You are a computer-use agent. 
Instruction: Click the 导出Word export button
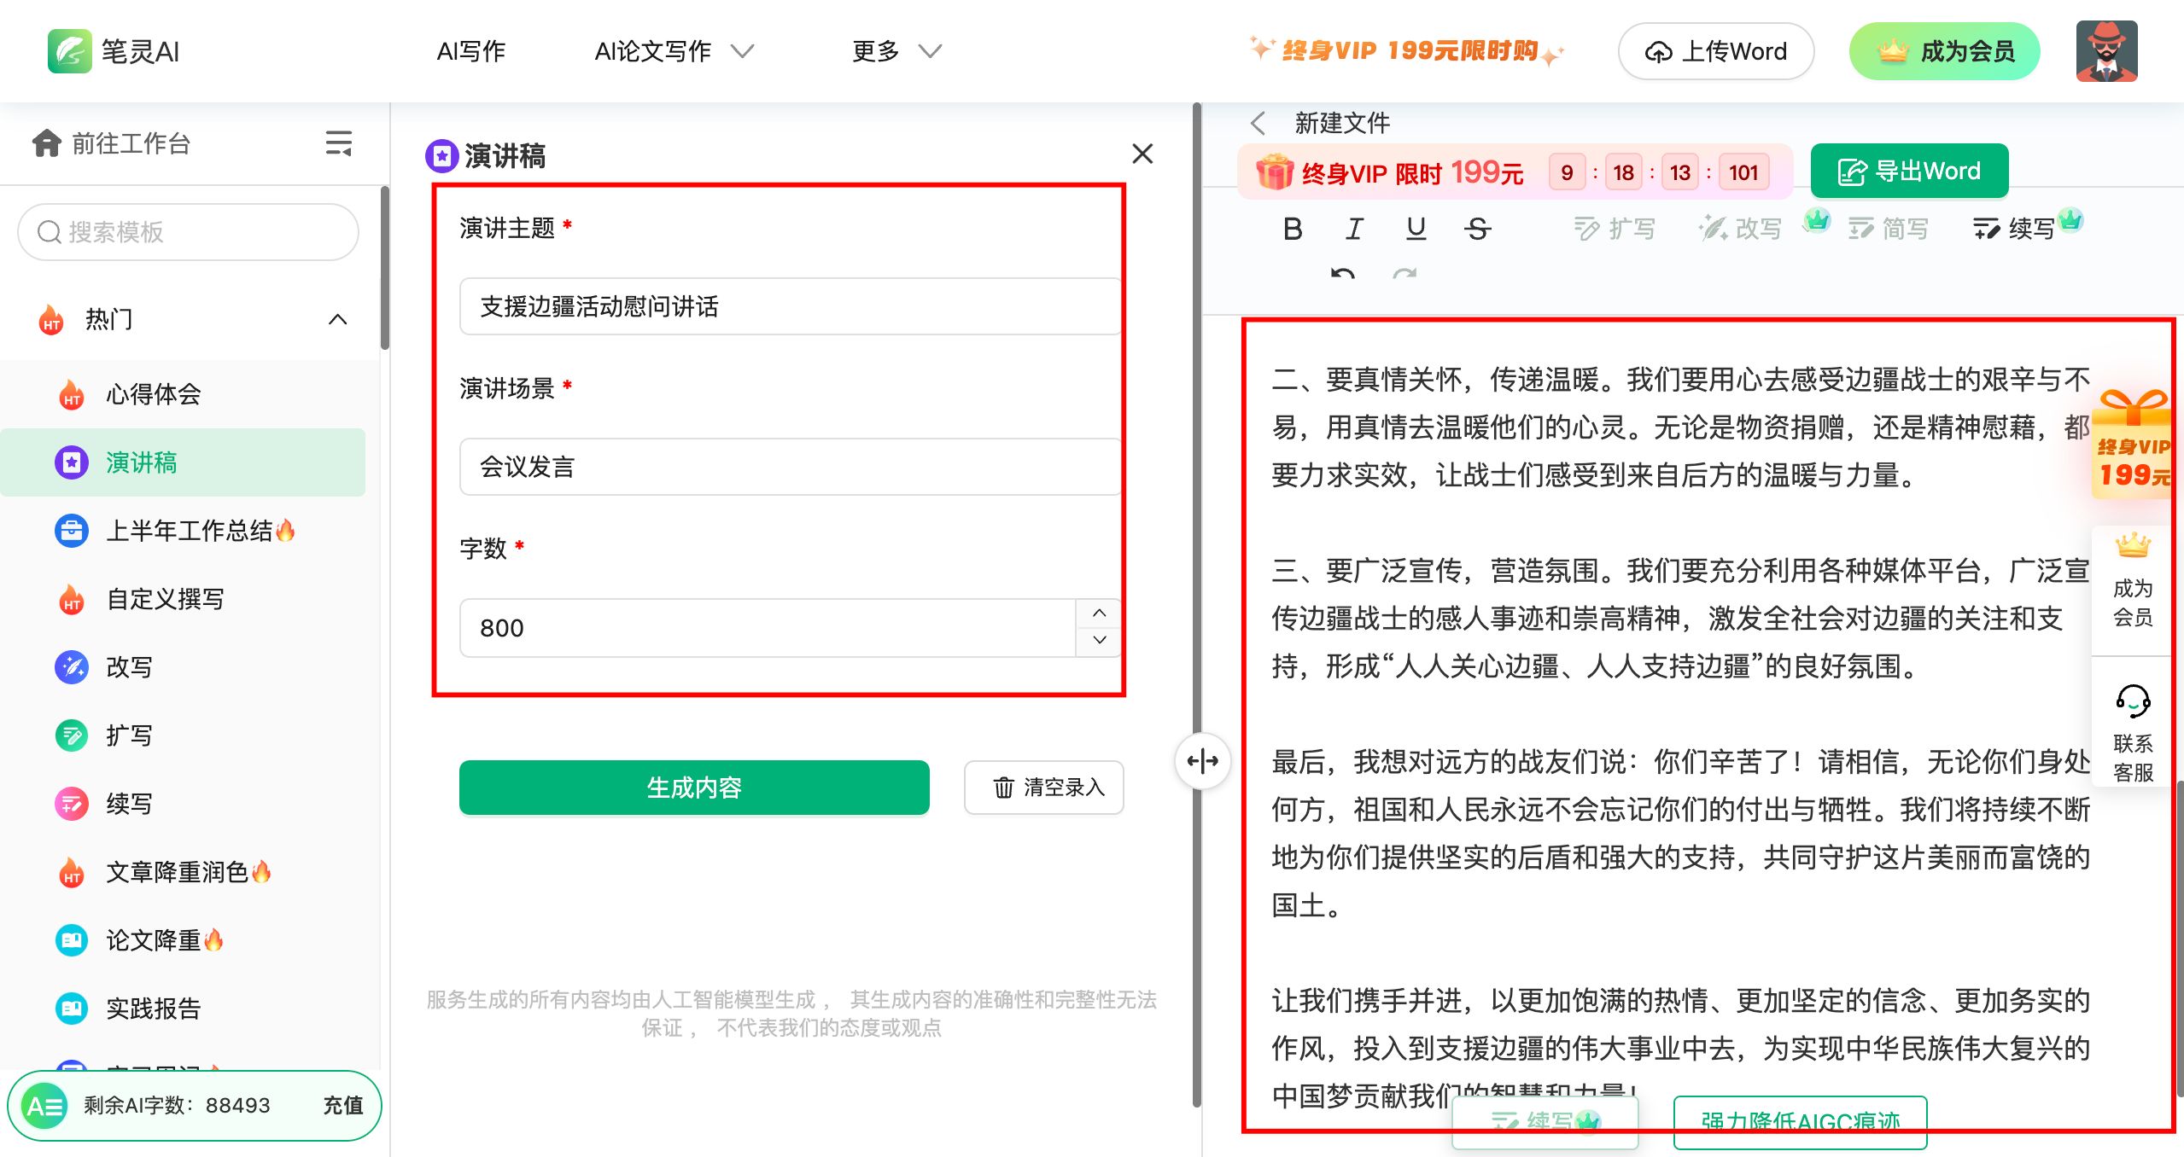coord(1908,172)
